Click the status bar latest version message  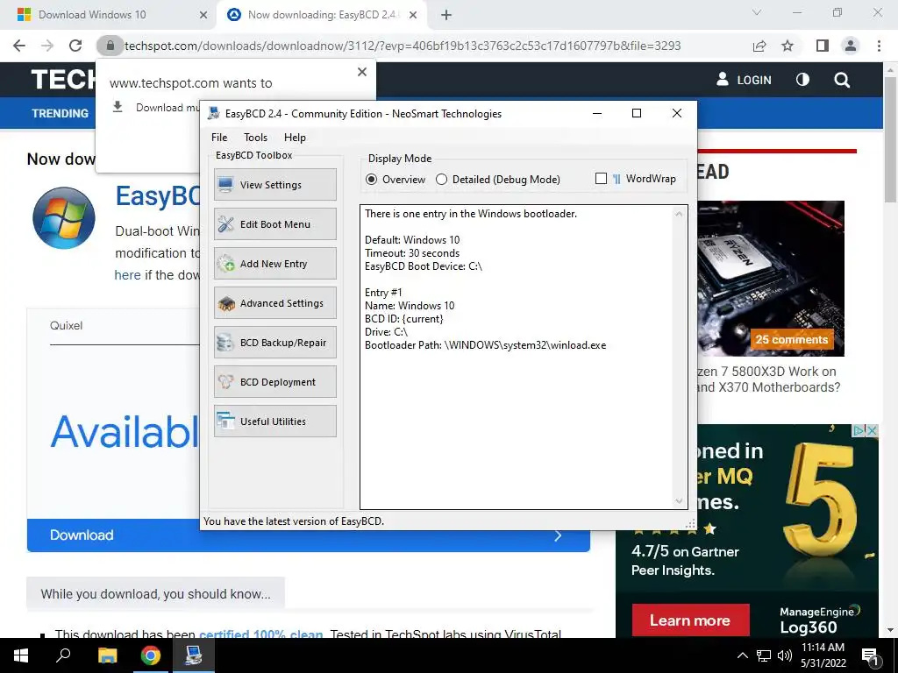[x=294, y=521]
